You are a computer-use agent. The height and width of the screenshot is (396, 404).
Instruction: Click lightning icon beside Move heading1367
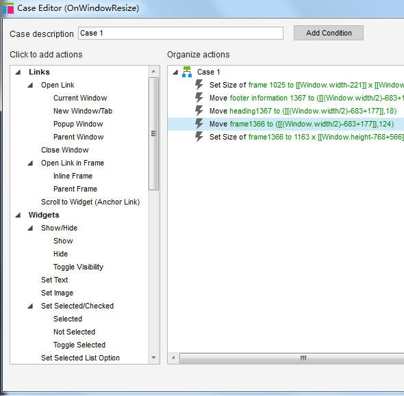[199, 111]
